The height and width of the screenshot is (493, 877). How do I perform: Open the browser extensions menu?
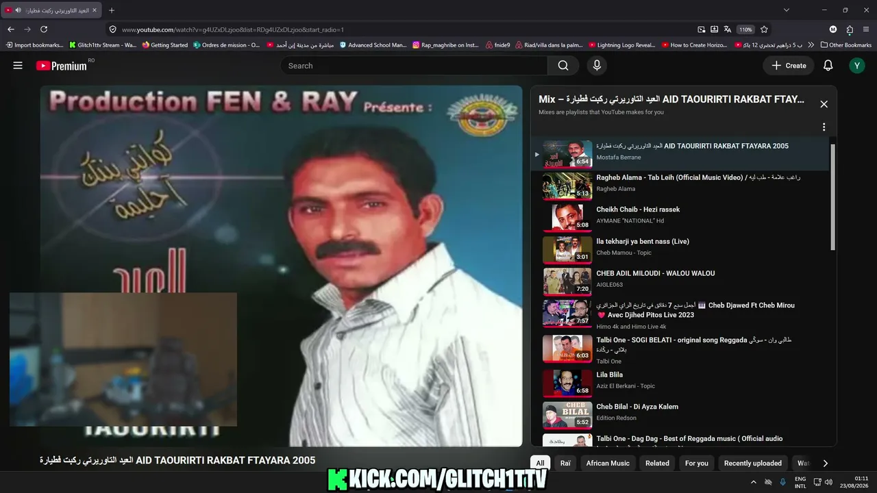pyautogui.click(x=850, y=29)
